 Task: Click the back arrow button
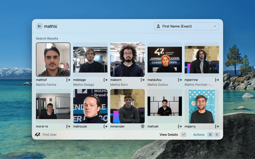(39, 26)
